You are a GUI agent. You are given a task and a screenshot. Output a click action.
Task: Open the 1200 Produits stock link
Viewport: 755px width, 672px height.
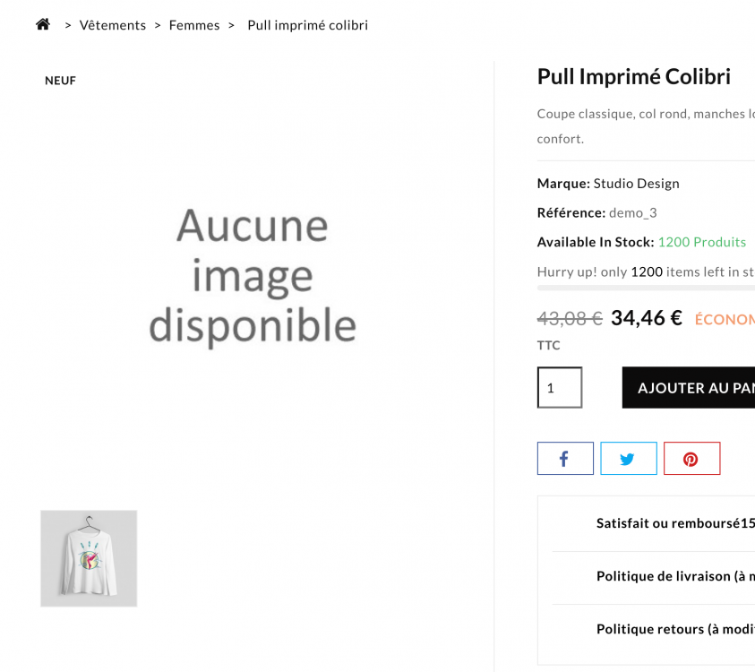click(x=702, y=242)
